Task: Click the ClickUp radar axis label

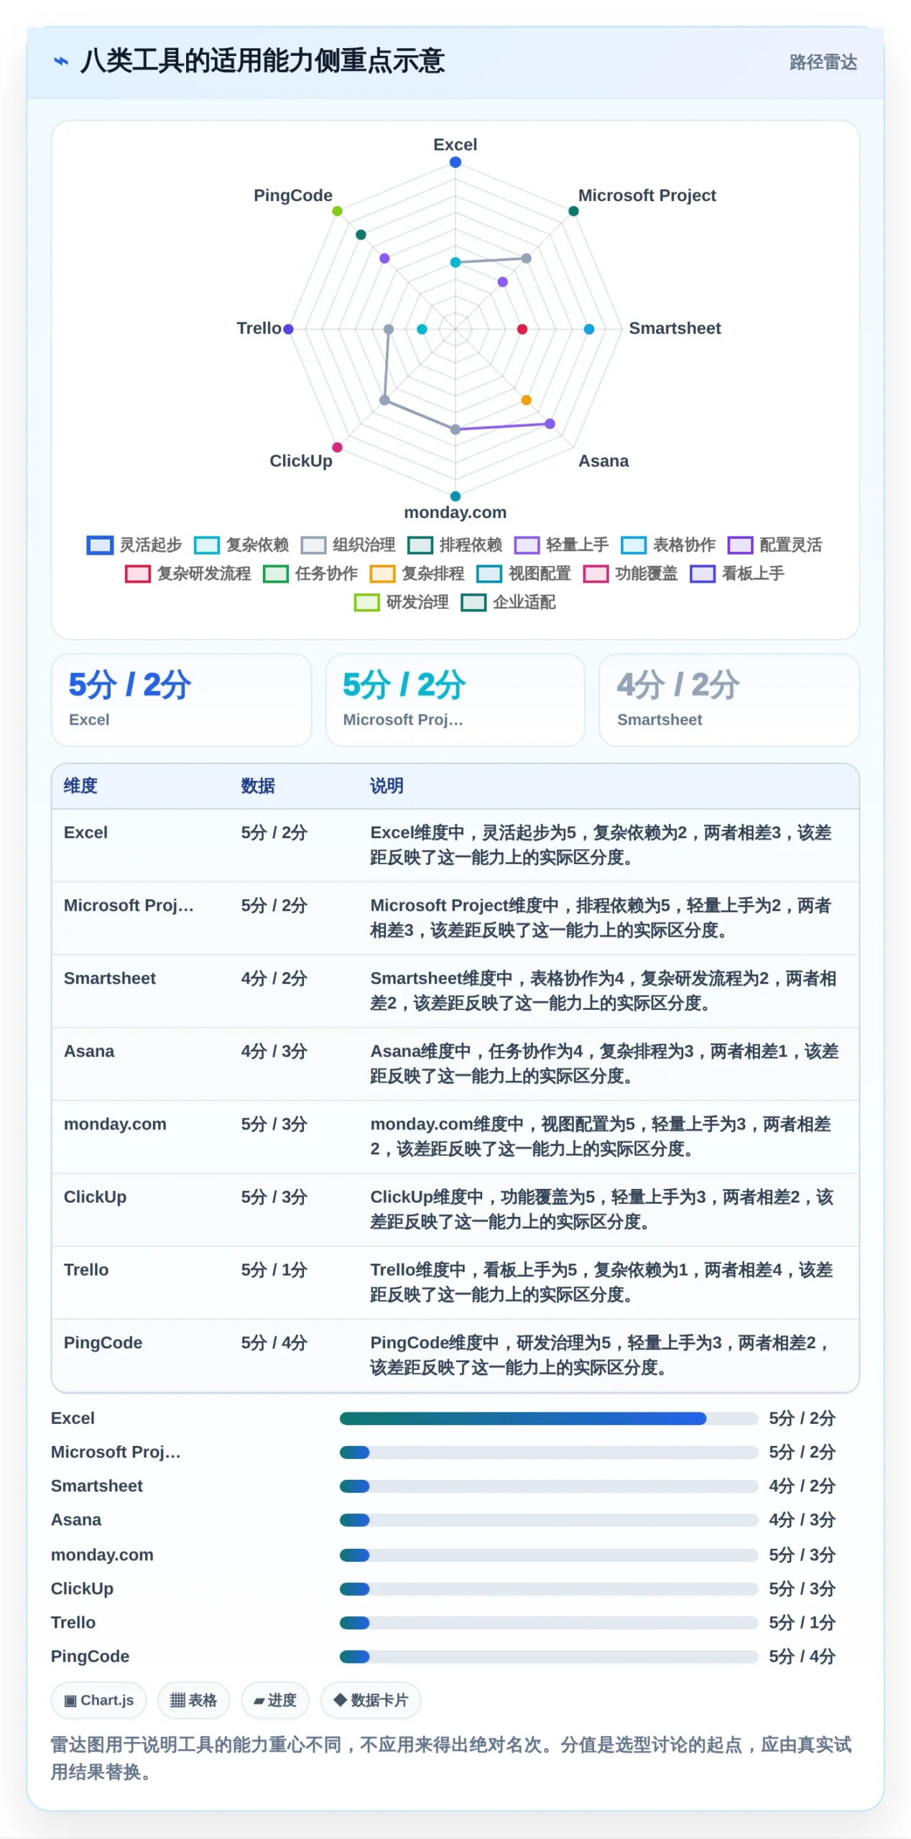Action: coord(301,461)
